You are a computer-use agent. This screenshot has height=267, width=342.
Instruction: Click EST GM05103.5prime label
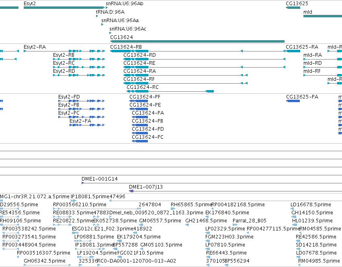(162, 245)
